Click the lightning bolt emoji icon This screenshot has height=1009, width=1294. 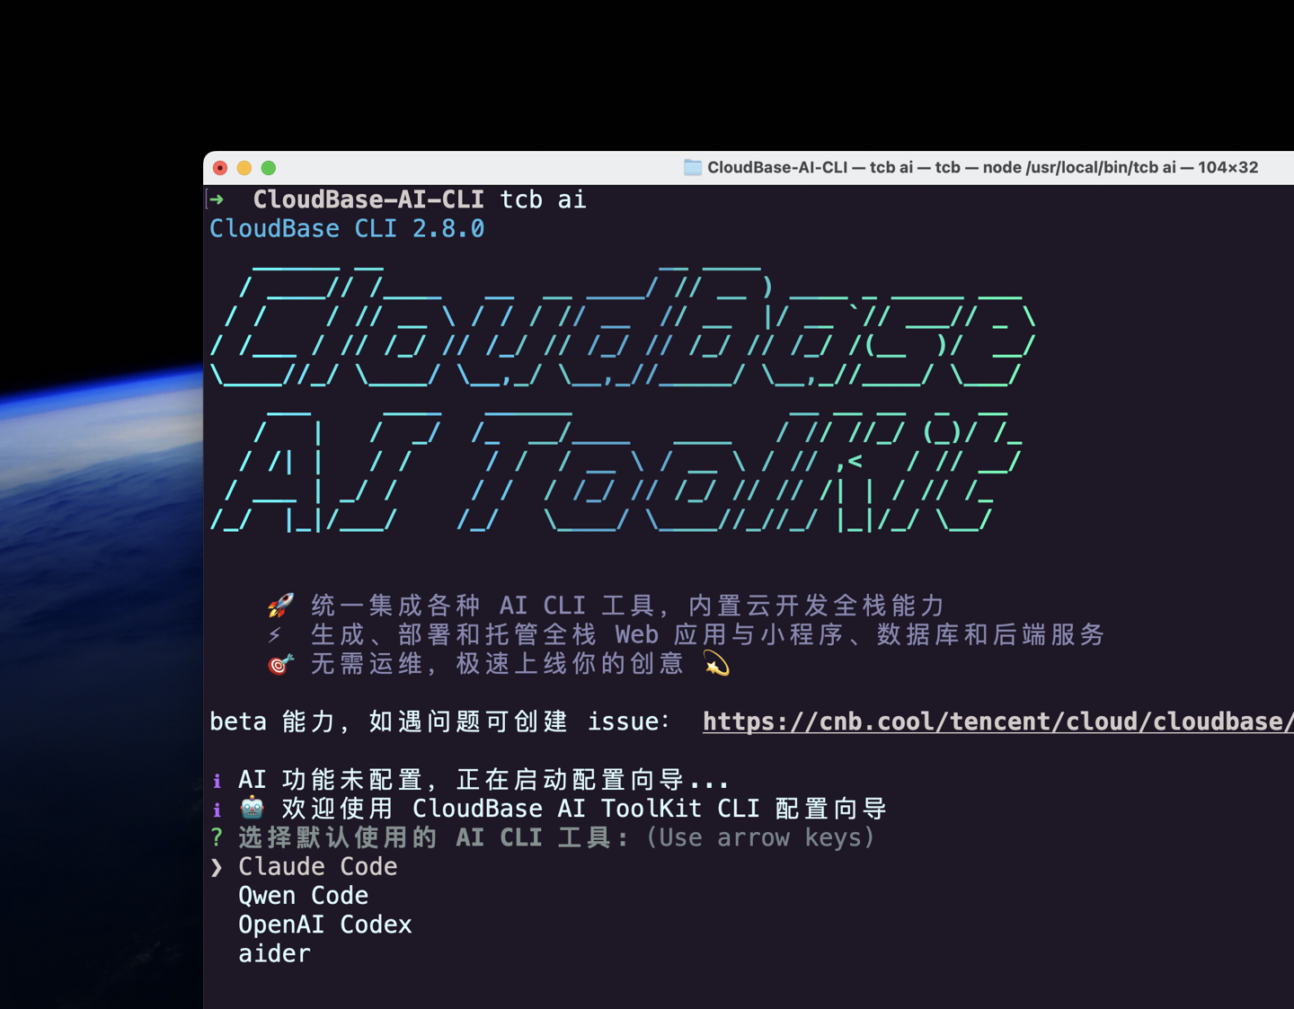pyautogui.click(x=274, y=633)
